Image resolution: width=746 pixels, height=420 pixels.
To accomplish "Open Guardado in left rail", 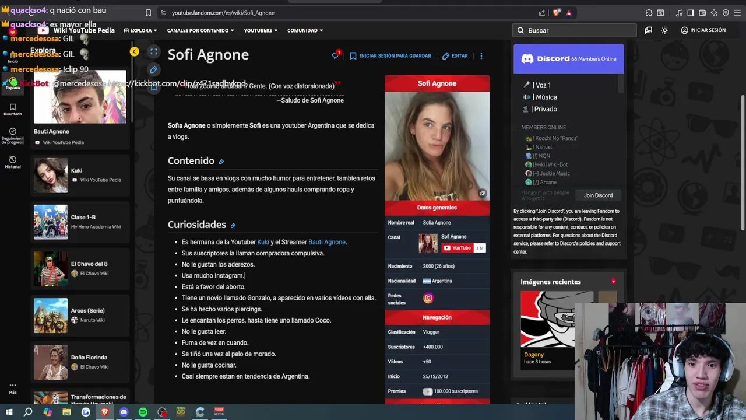I will [x=13, y=110].
